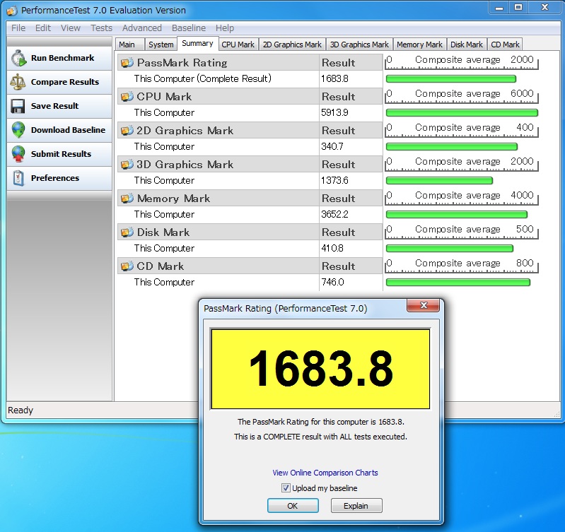This screenshot has height=532, width=565.
Task: Click the CPU Mark green result bar
Action: [462, 112]
